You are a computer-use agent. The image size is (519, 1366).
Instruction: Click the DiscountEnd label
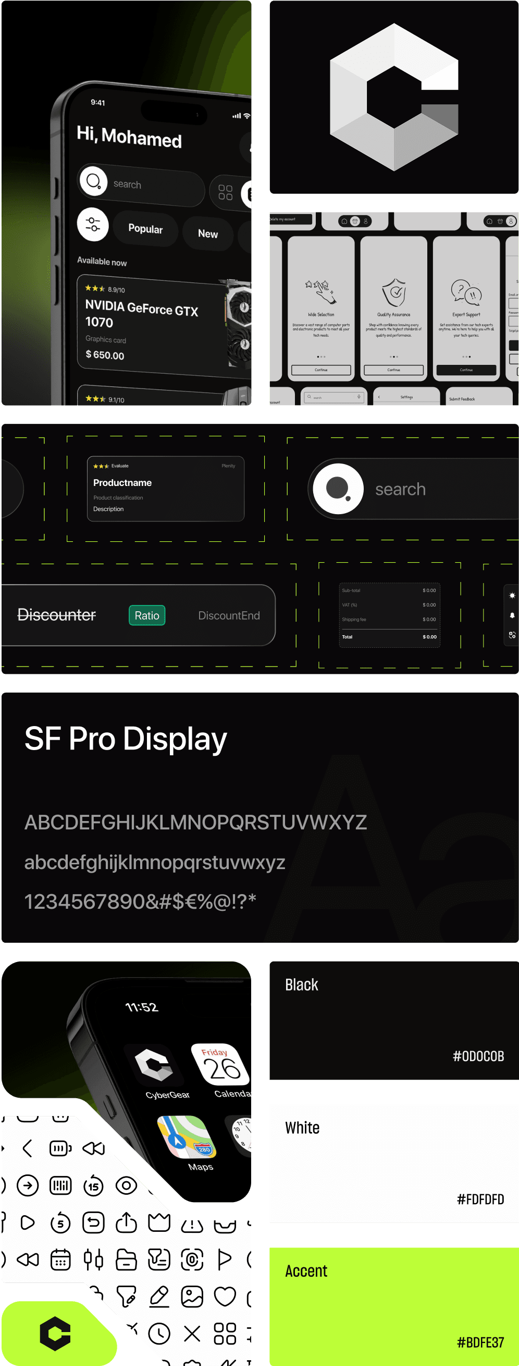click(x=229, y=615)
